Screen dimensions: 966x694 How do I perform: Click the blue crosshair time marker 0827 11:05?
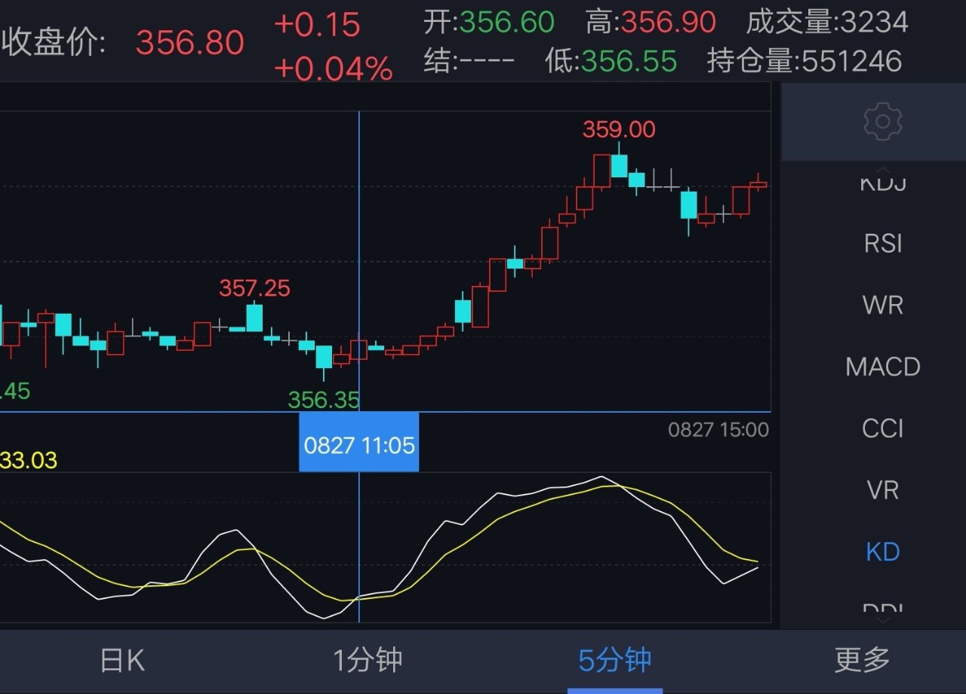pos(358,443)
